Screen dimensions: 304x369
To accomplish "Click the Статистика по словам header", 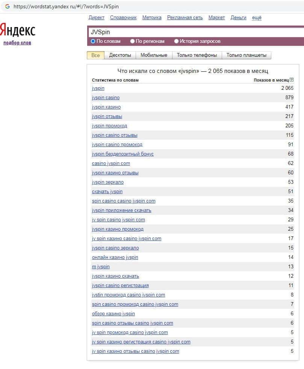I will point(115,80).
